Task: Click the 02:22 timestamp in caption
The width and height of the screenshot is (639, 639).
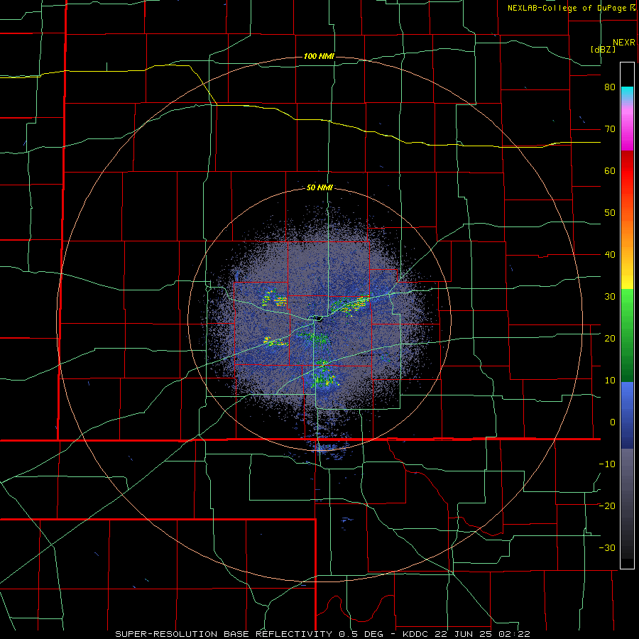Action: (515, 634)
